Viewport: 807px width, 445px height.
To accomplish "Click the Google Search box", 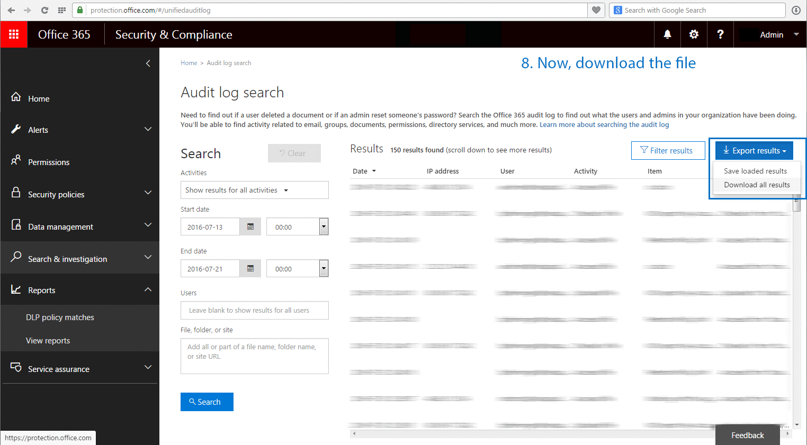I will click(x=697, y=10).
